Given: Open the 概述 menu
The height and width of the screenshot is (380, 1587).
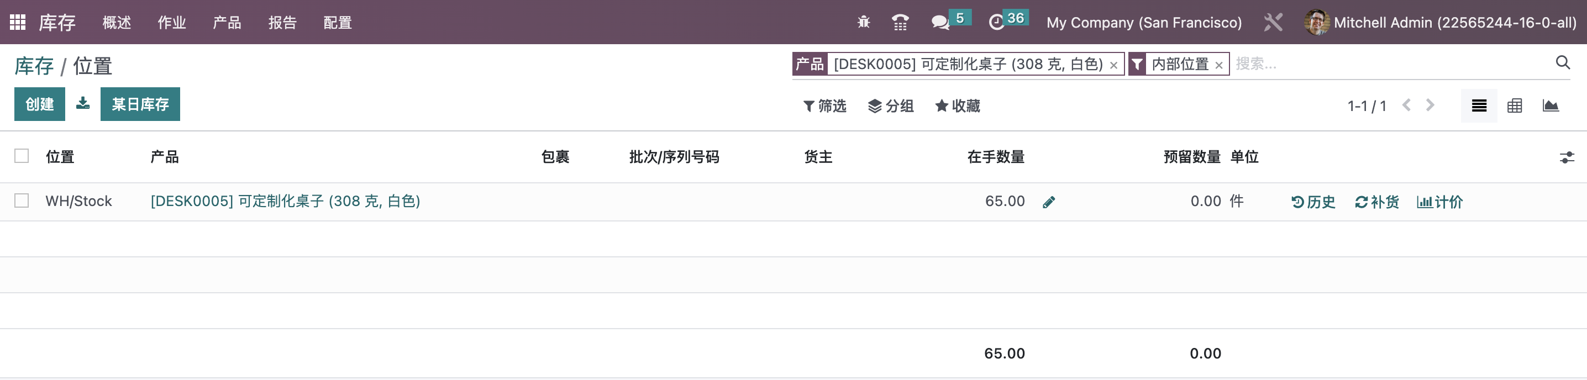Looking at the screenshot, I should (117, 23).
